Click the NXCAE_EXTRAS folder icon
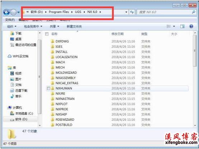 (x=53, y=83)
